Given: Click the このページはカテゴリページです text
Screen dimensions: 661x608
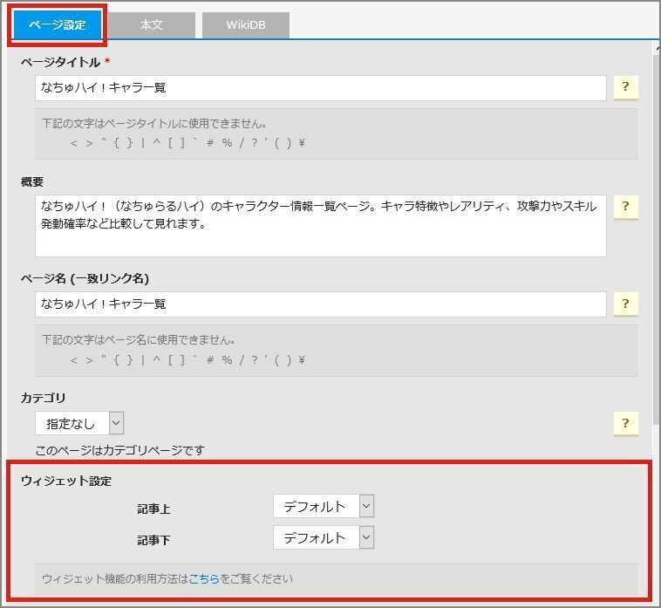Looking at the screenshot, I should 120,450.
